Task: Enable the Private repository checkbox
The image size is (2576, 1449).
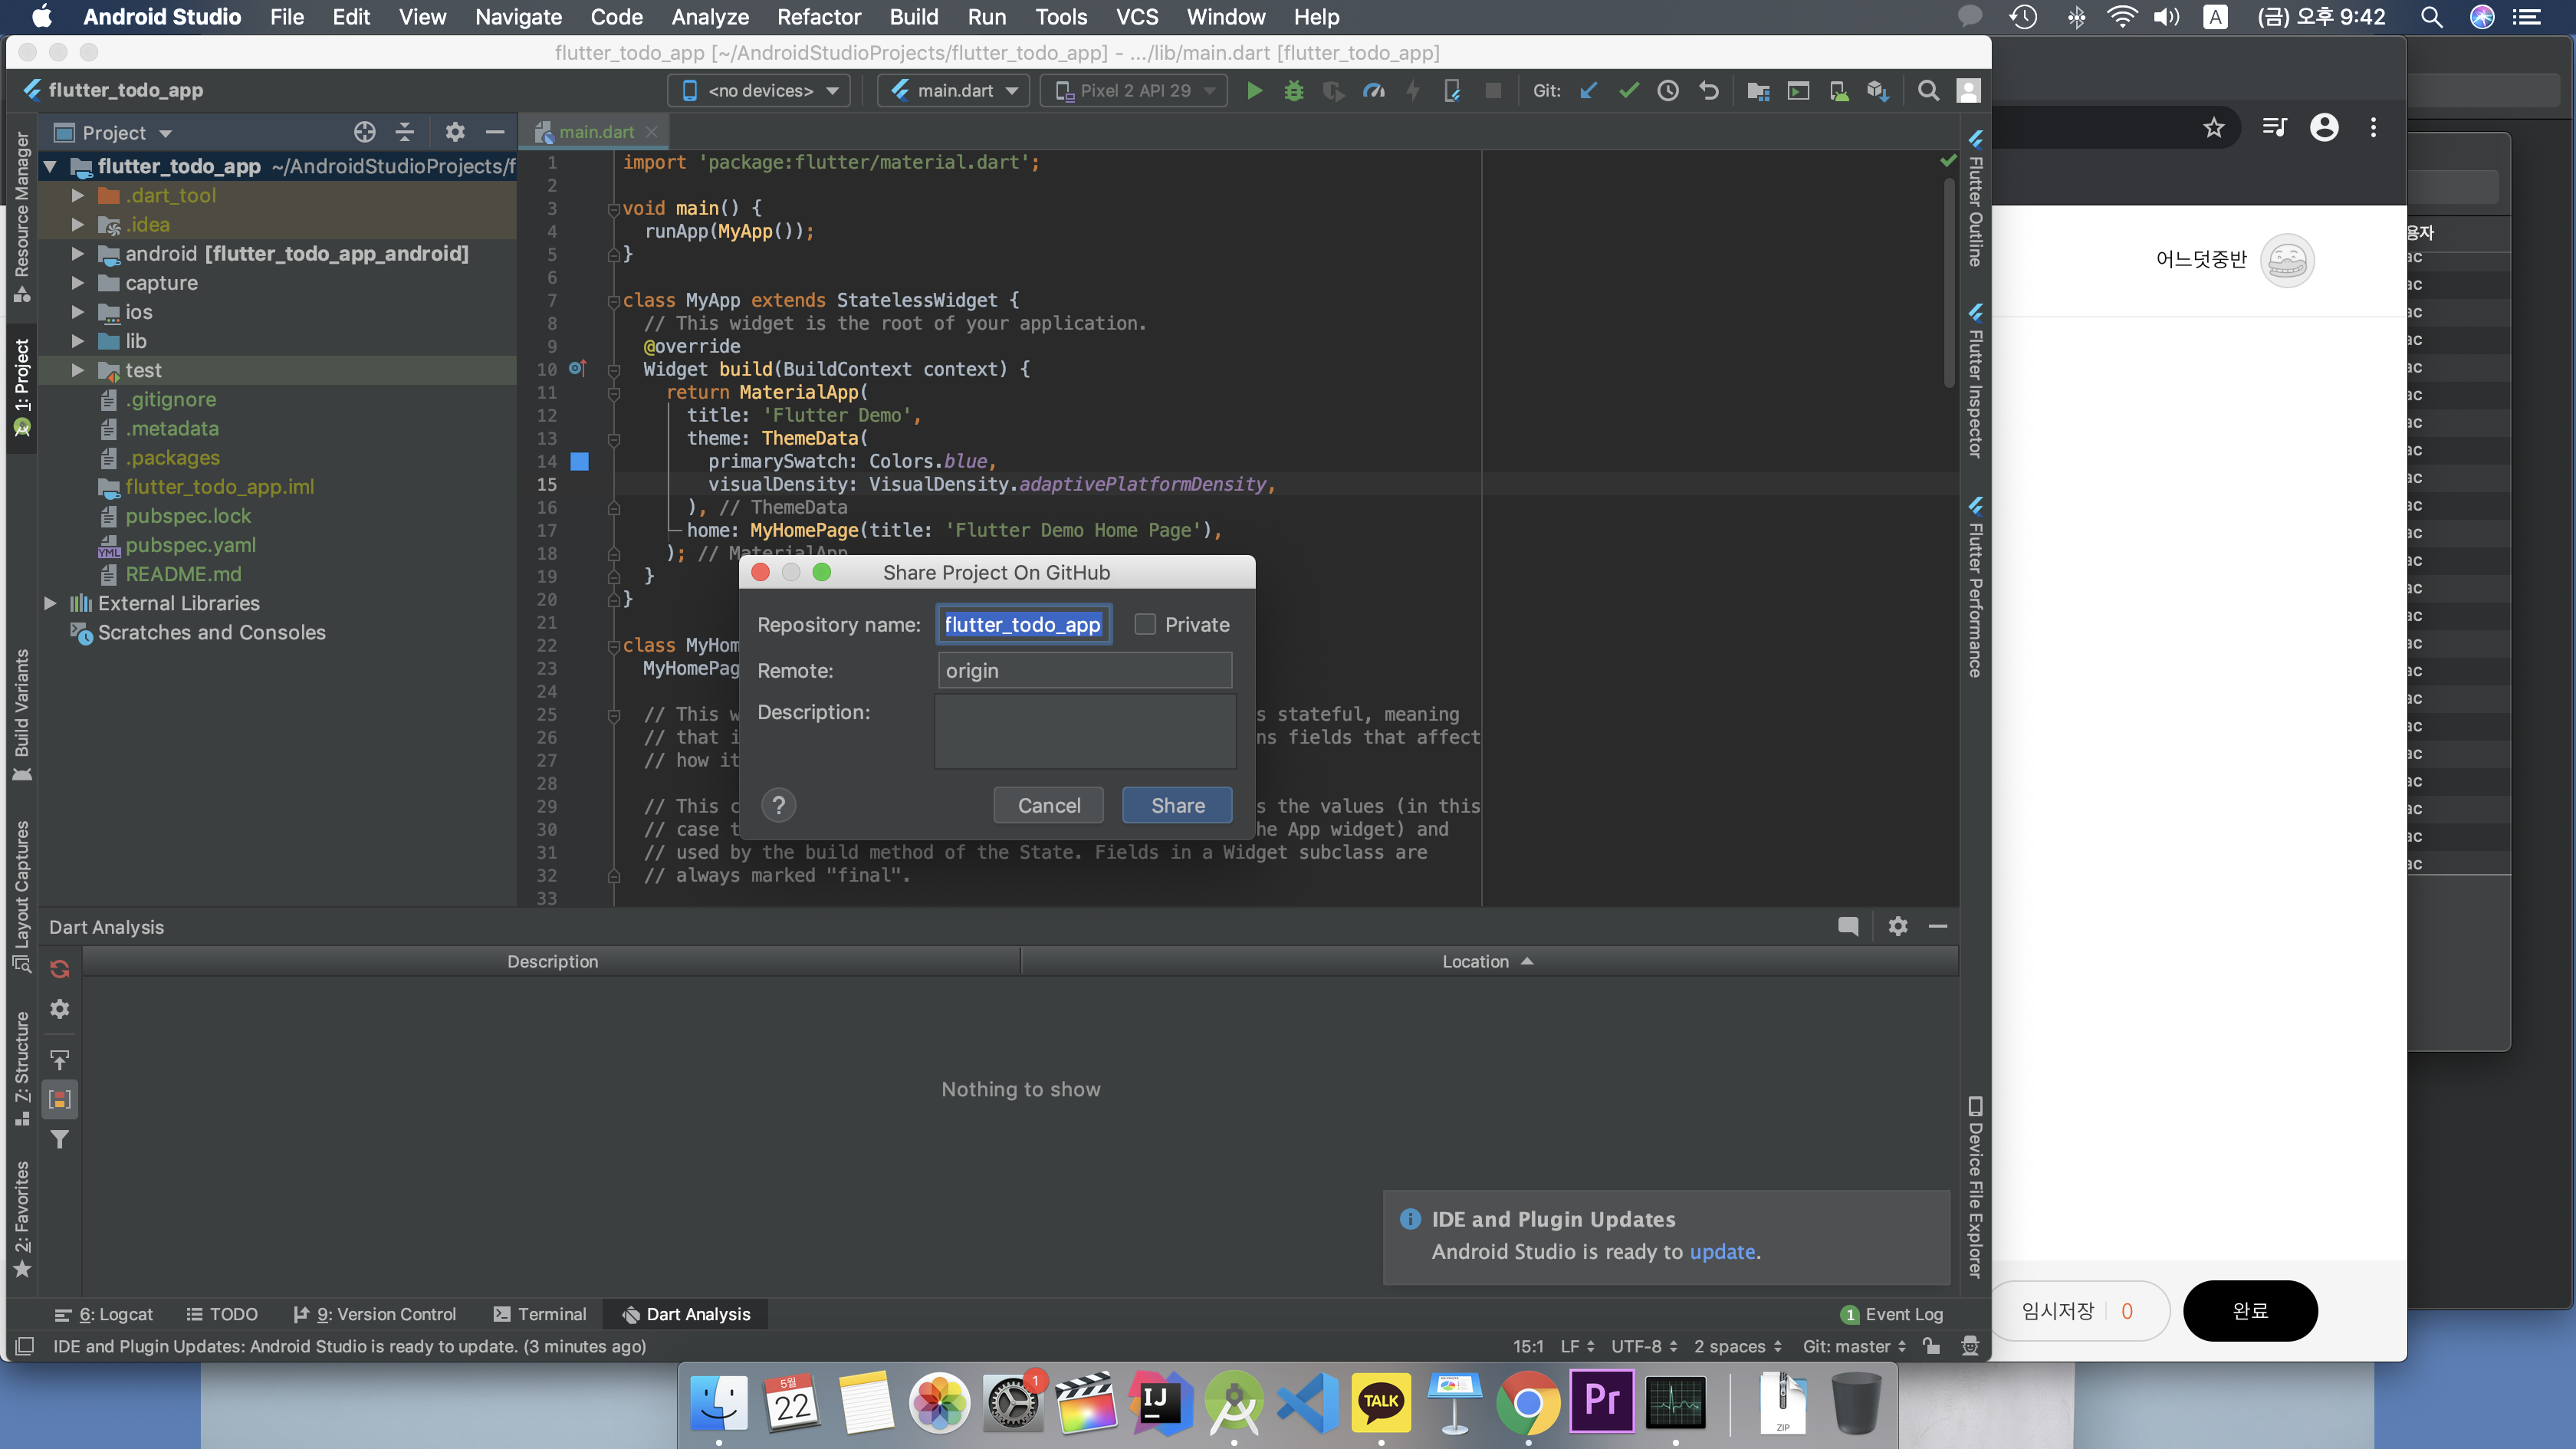Action: coord(1146,625)
